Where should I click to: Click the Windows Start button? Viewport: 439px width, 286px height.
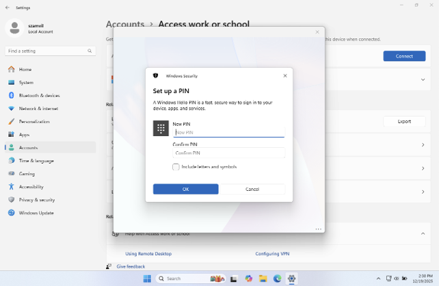pos(147,278)
